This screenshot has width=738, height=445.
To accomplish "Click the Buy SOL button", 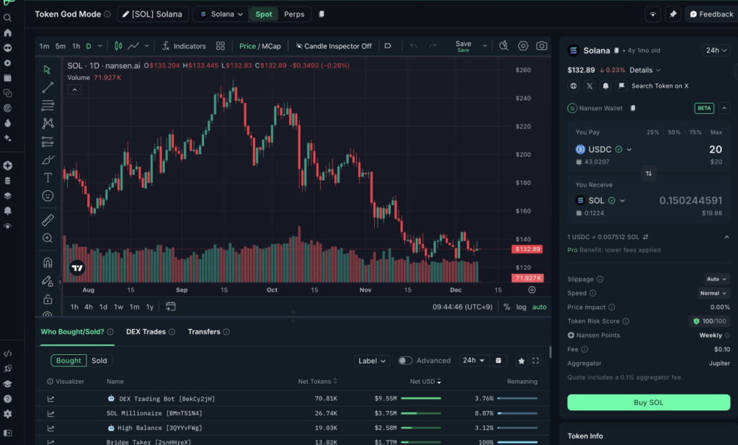I will click(x=648, y=403).
